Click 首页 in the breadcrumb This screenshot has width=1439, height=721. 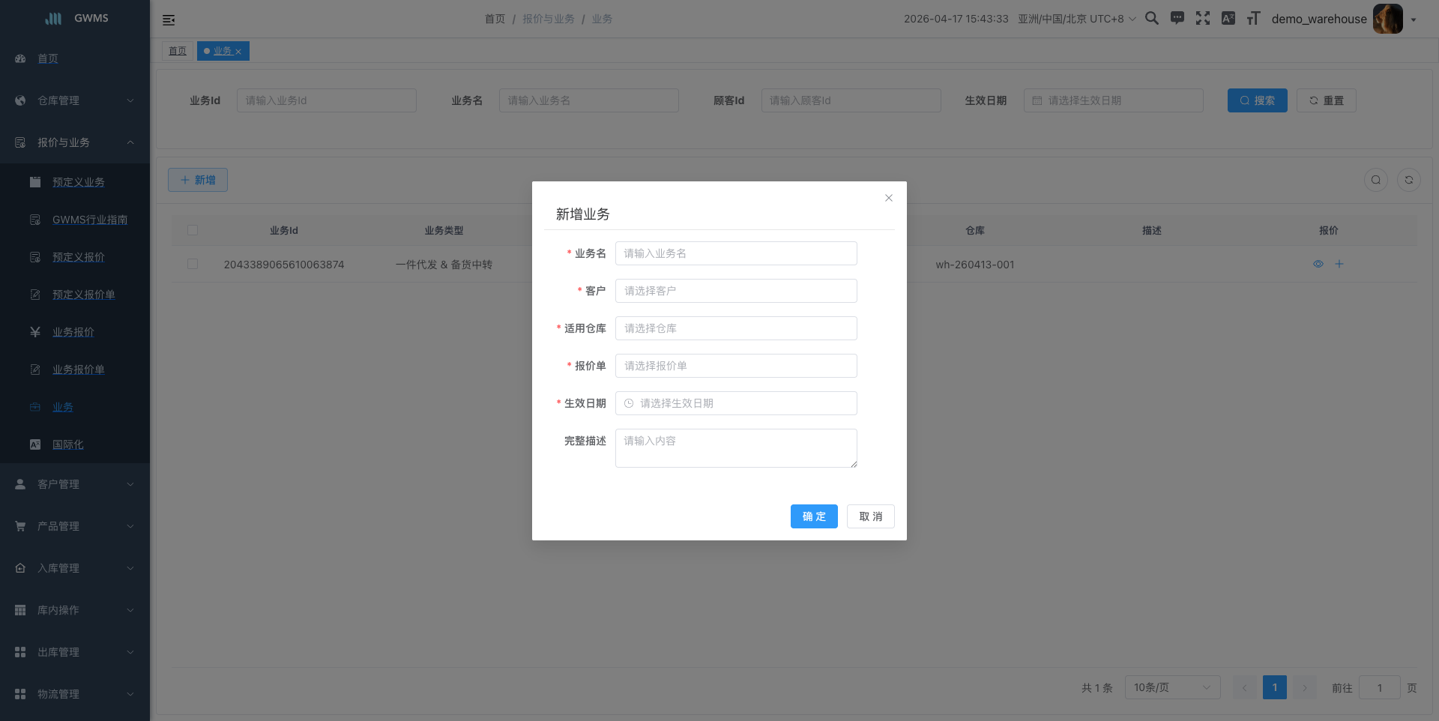tap(495, 19)
